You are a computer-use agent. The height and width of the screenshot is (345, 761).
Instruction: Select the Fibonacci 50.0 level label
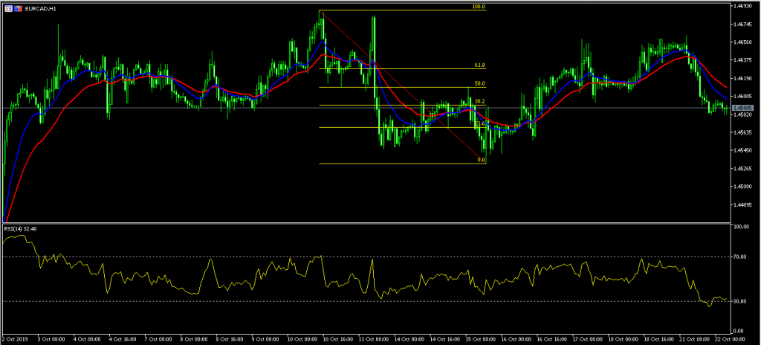click(x=479, y=84)
